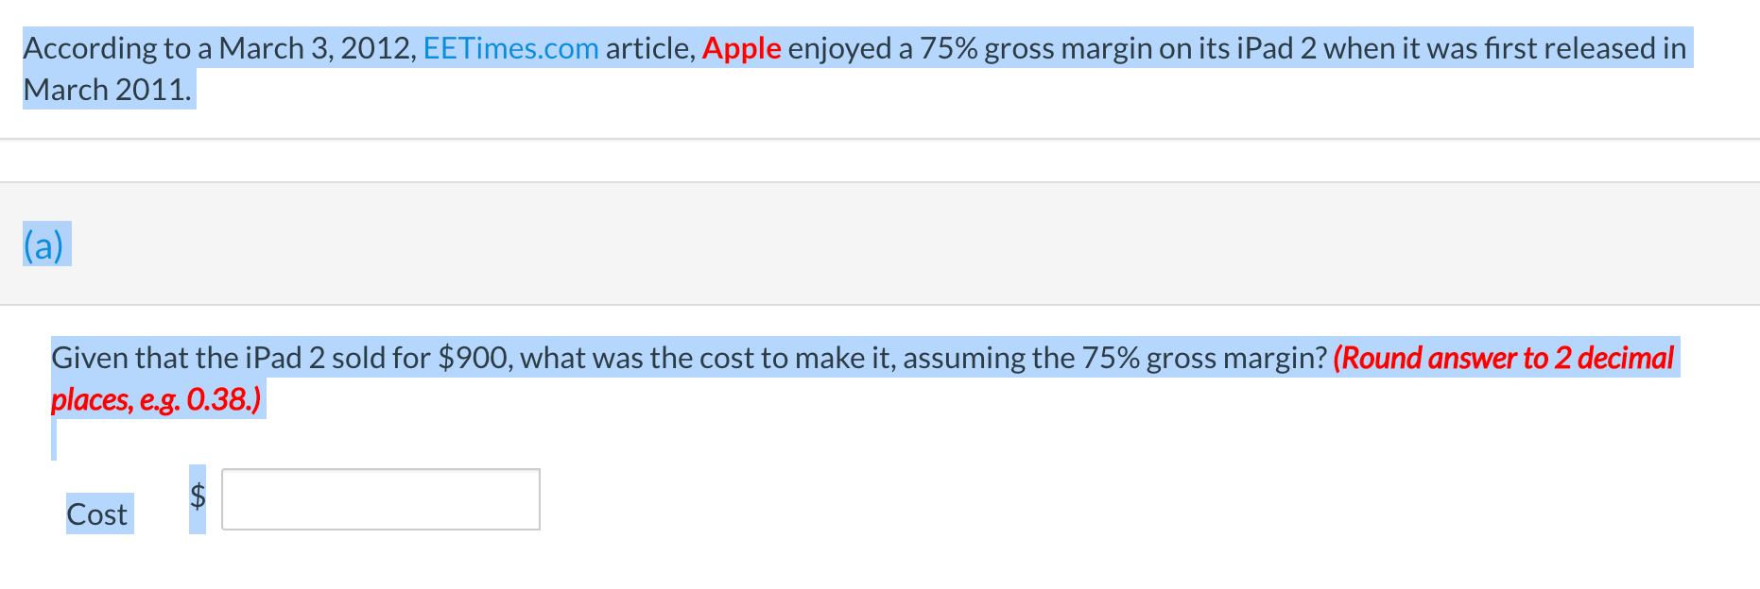Click the March 2011 text in the passage
Viewport: 1760px width, 589px height.
click(107, 90)
